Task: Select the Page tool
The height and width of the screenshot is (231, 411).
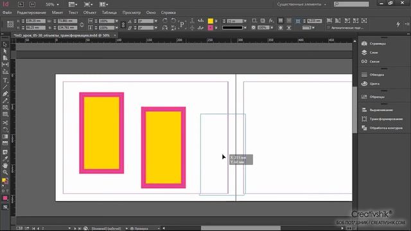Action: tap(5, 58)
